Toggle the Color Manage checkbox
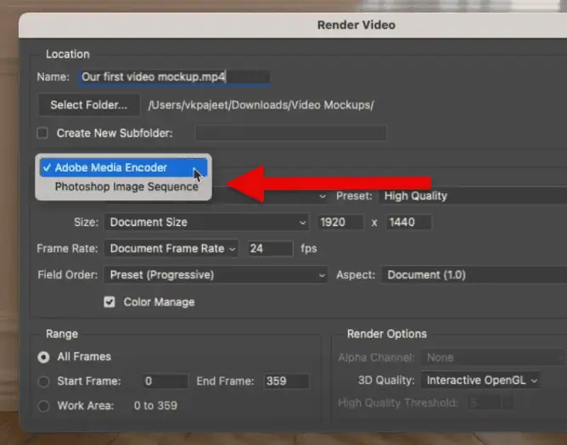Viewport: 567px width, 445px height. [109, 301]
